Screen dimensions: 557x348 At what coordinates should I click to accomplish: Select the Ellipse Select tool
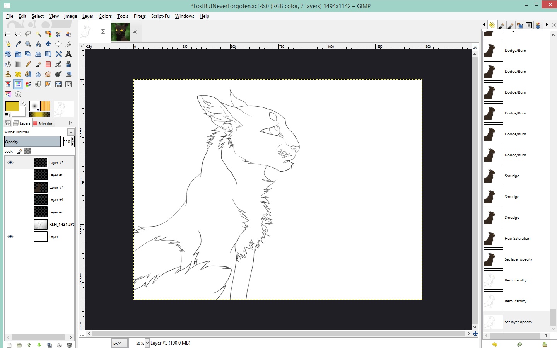[18, 34]
